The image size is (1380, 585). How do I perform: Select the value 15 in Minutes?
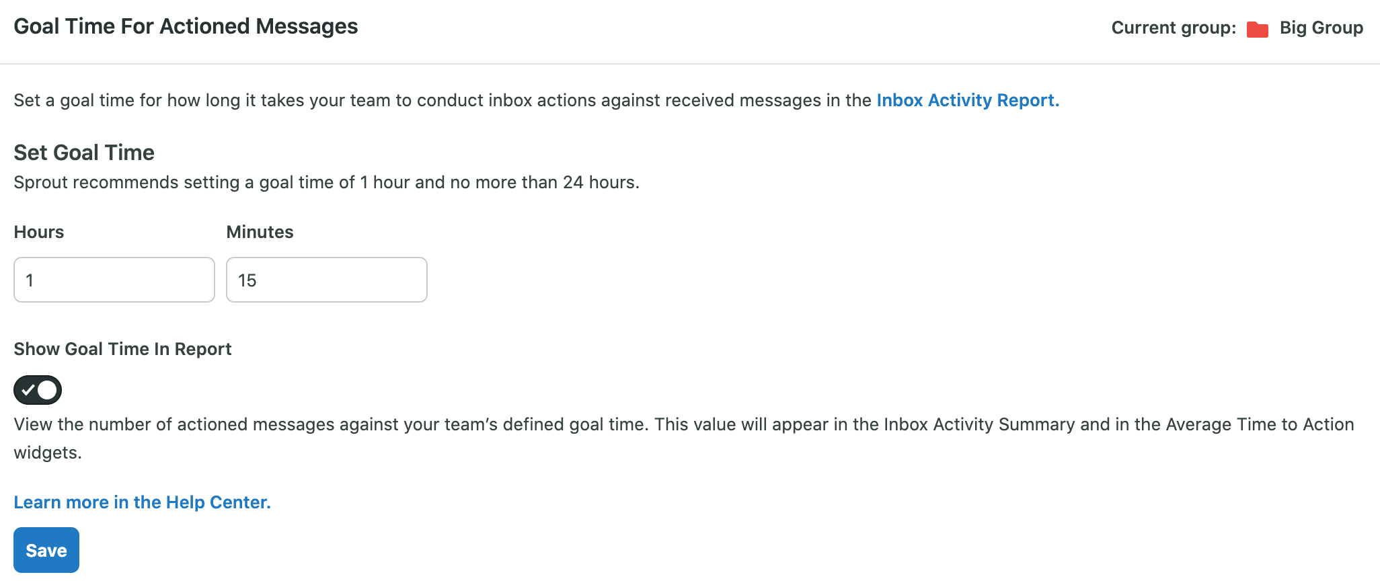coord(249,280)
